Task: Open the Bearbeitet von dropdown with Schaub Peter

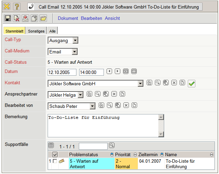Action: [x=92, y=106]
